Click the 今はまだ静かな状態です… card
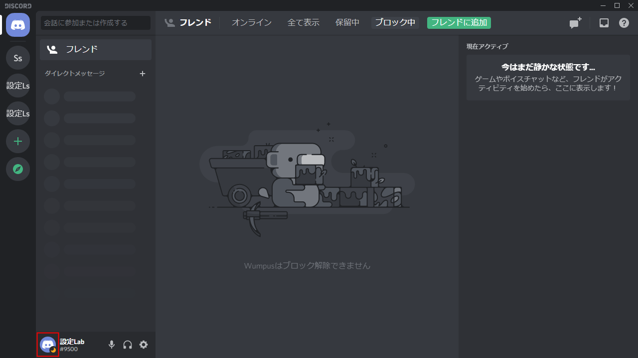The width and height of the screenshot is (638, 358). [548, 78]
